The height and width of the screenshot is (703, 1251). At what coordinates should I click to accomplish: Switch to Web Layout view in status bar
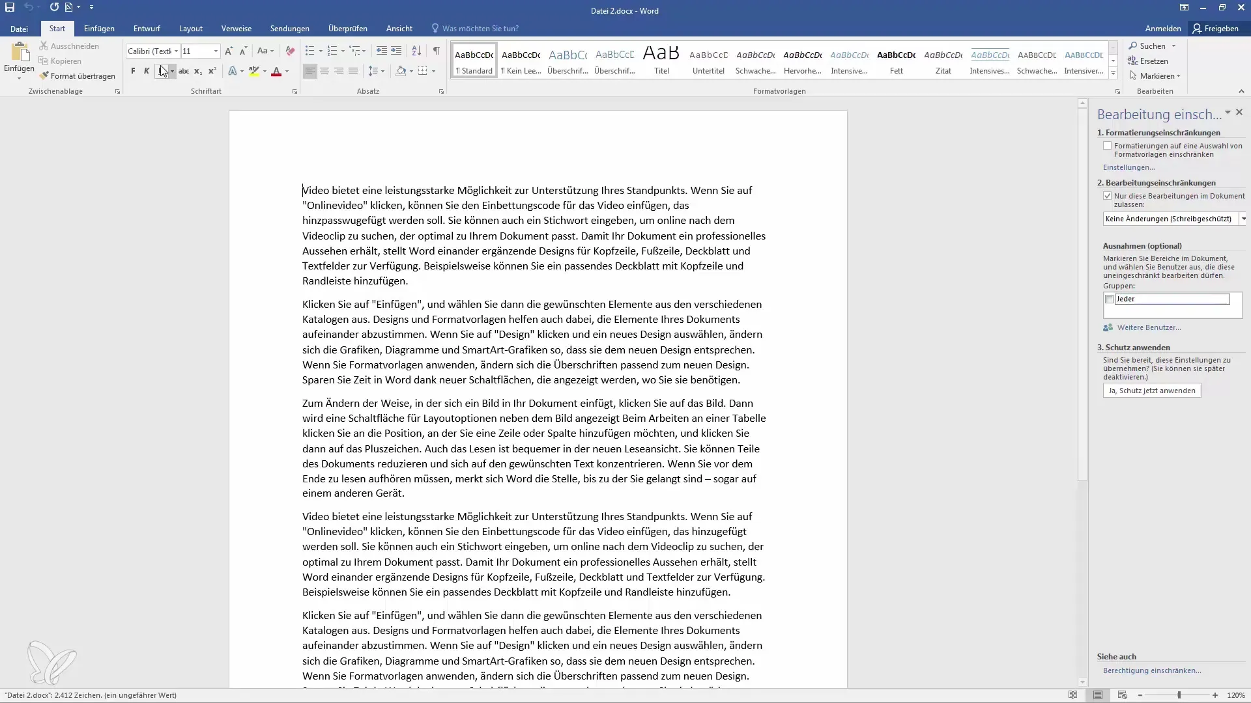click(1122, 695)
